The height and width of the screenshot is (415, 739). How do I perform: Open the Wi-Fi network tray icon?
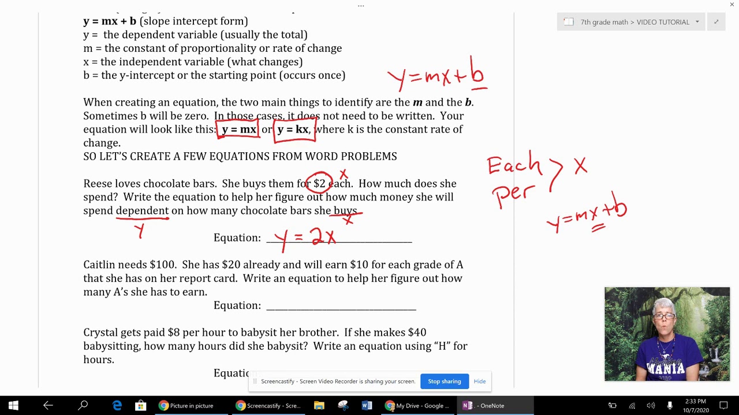[632, 406]
